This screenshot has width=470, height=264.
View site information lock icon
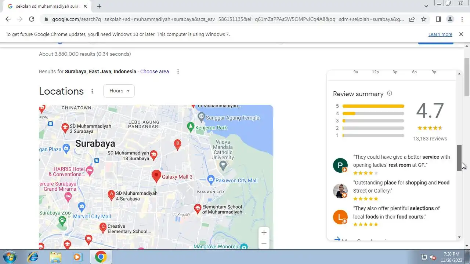click(46, 19)
